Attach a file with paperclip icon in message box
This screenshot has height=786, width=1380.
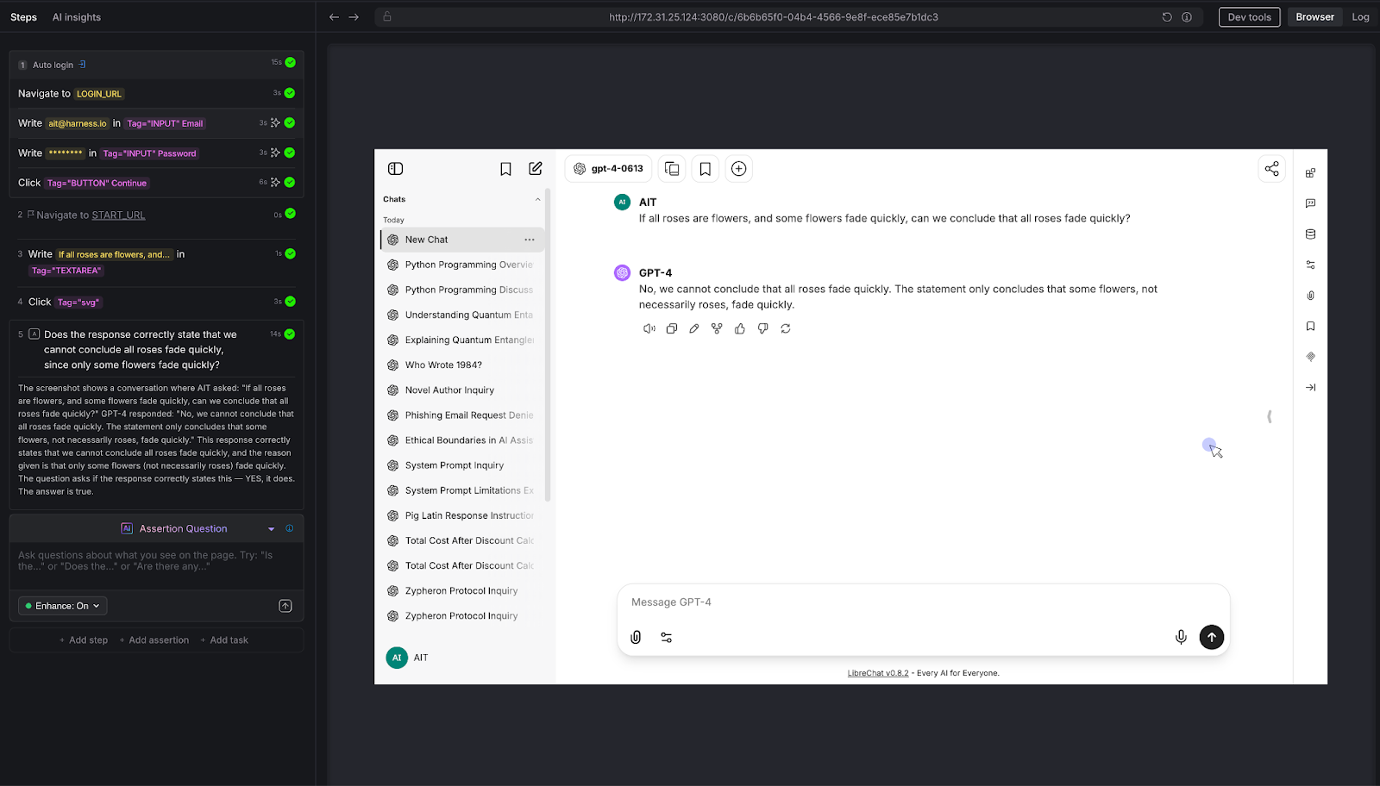click(x=636, y=637)
